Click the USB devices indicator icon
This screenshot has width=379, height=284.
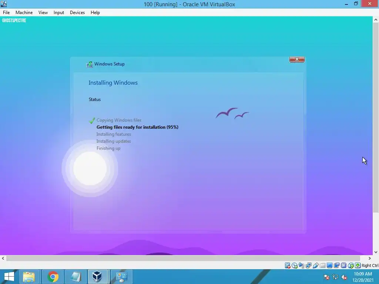316,266
